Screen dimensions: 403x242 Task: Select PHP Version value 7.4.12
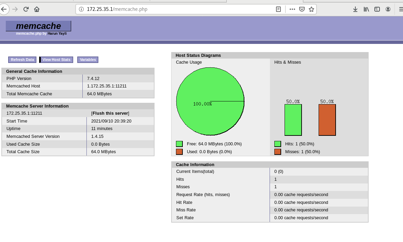[x=93, y=79]
